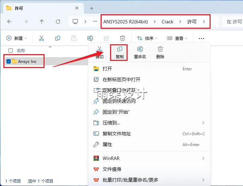The image size is (243, 186).
Task: Click the 在 许可 search field
Action: 233,22
